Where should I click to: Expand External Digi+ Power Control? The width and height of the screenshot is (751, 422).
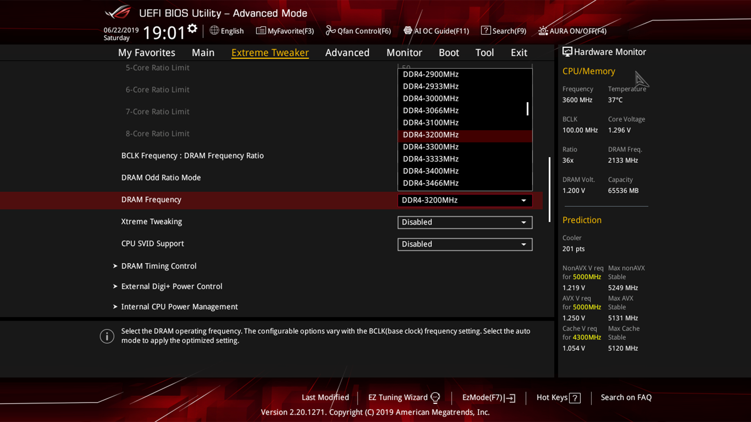172,286
